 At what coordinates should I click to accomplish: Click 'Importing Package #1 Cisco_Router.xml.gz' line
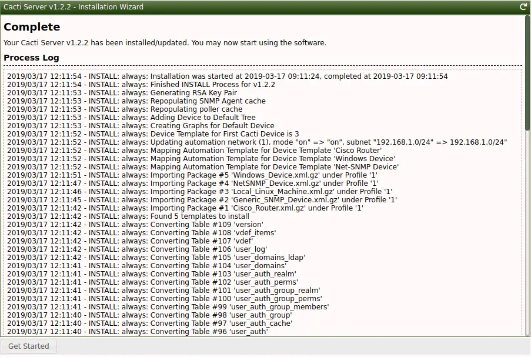[185, 208]
